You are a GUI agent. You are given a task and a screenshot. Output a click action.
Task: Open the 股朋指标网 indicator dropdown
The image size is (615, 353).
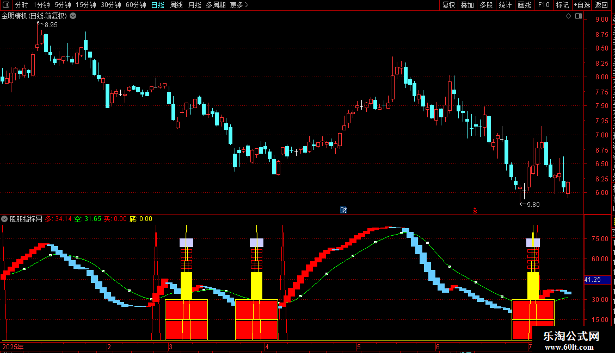point(4,219)
